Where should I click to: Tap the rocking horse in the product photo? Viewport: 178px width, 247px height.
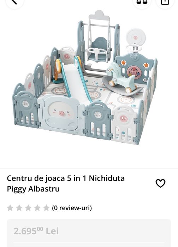coord(121,79)
